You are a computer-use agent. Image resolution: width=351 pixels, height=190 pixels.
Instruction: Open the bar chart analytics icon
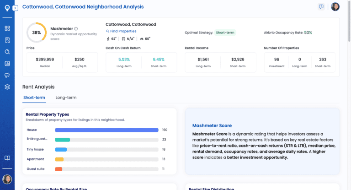coord(7,64)
